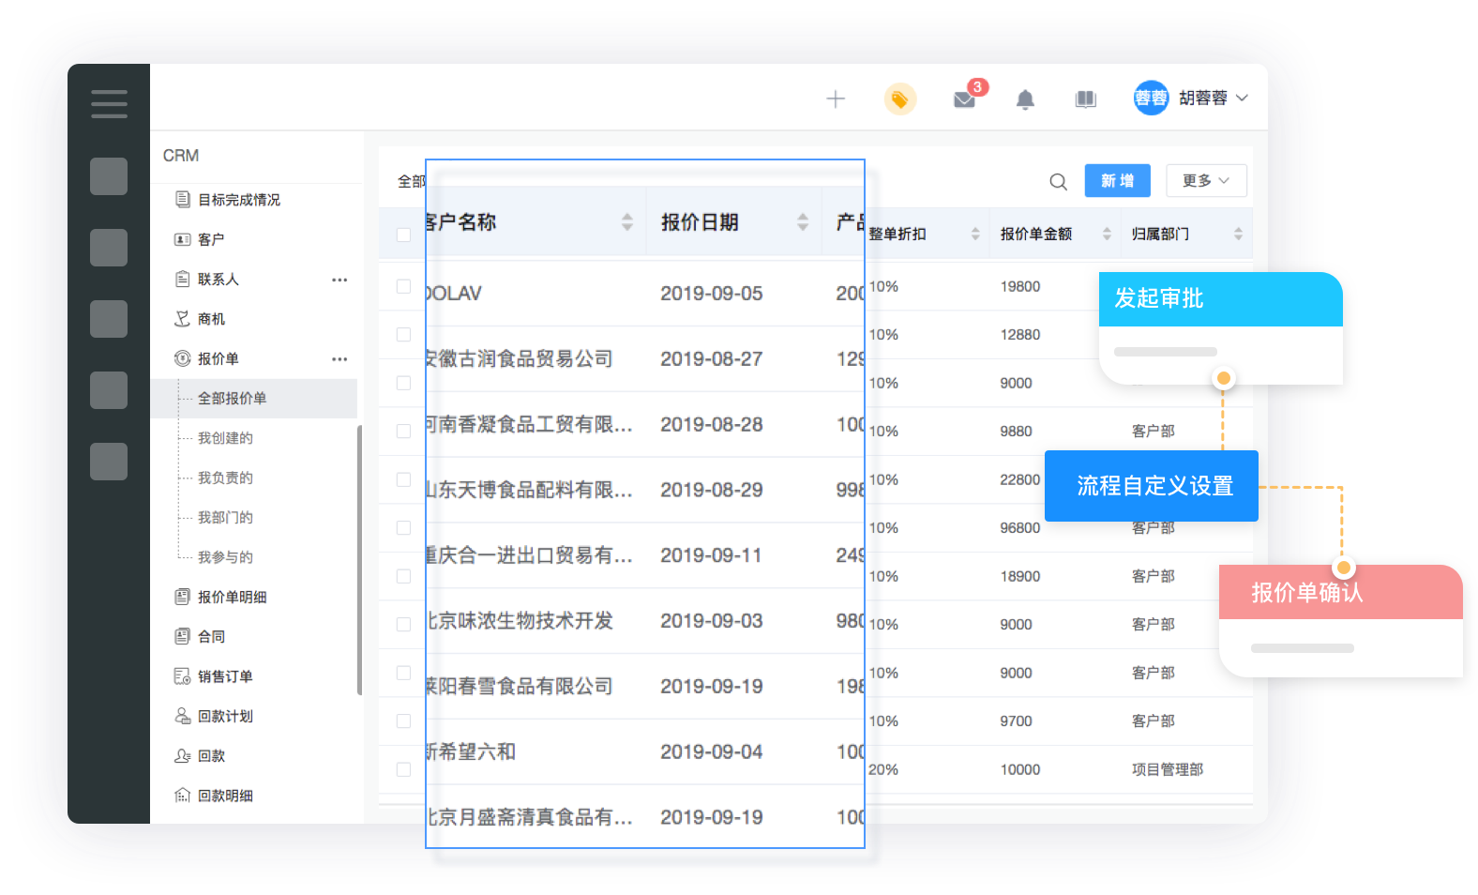
Task: Click the search magnifier icon
Action: point(1058,181)
